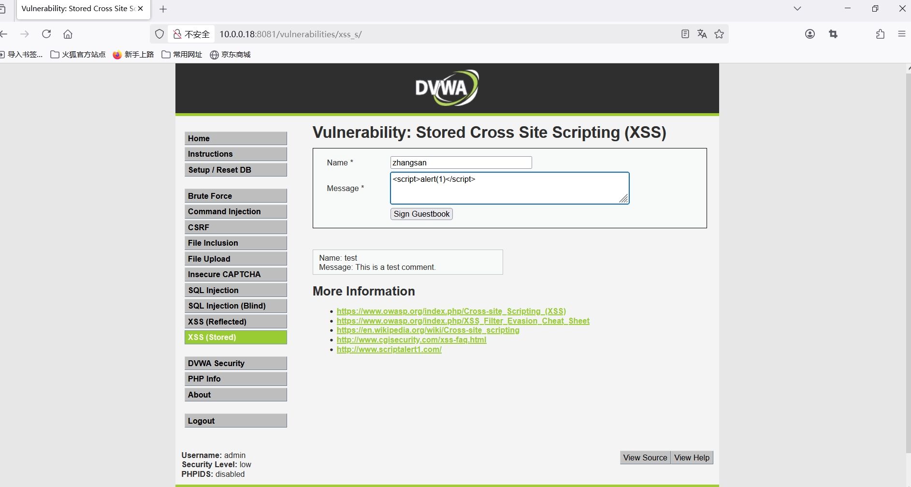
Task: Click the View Help button
Action: click(x=692, y=457)
